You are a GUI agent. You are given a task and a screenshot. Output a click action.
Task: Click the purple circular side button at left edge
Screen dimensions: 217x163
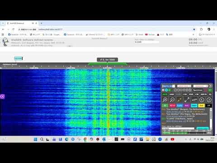click(x=2, y=96)
